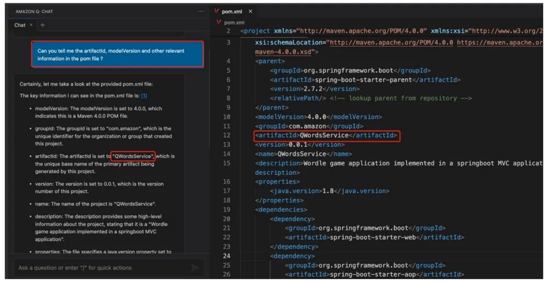The width and height of the screenshot is (548, 283).
Task: Click the modelVersion bullet in chat response
Action: pyautogui.click(x=98, y=112)
